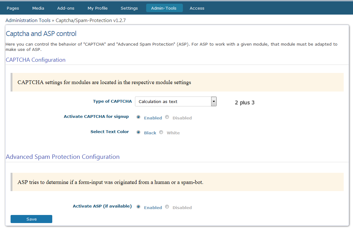This screenshot has height=237, width=353.
Task: Open the Access menu
Action: [x=197, y=8]
